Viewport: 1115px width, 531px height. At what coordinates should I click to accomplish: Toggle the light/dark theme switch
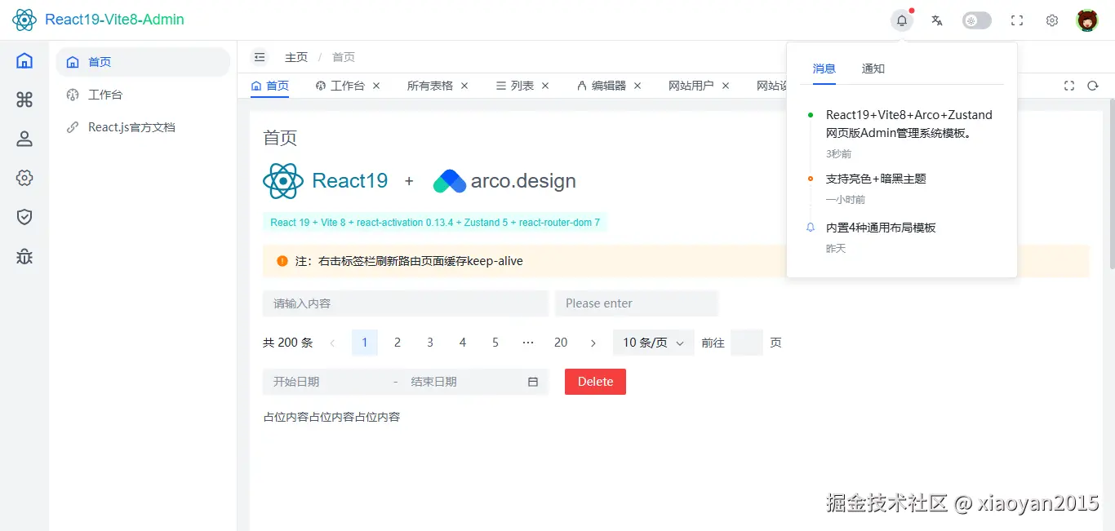click(x=977, y=20)
